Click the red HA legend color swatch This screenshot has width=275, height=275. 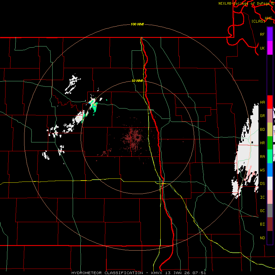click(270, 102)
